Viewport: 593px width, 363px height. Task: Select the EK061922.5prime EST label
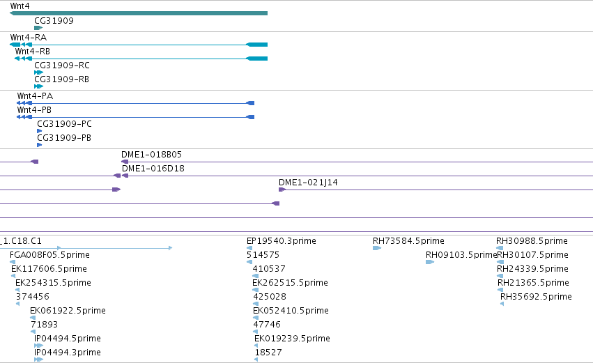[68, 311]
